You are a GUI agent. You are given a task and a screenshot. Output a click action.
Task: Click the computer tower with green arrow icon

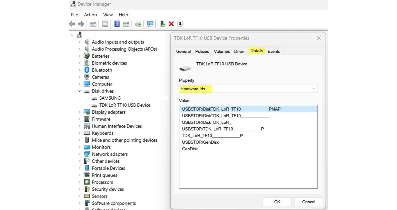click(163, 24)
